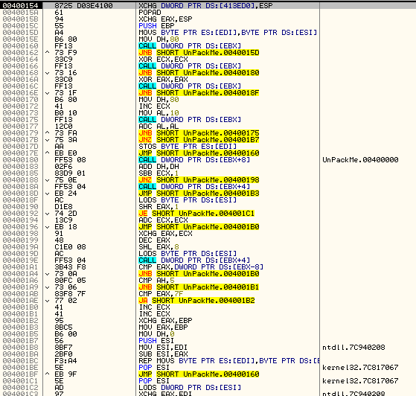This screenshot has height=396, width=416.
Task: Click the SHR EAX,1 instruction
Action: [x=159, y=207]
